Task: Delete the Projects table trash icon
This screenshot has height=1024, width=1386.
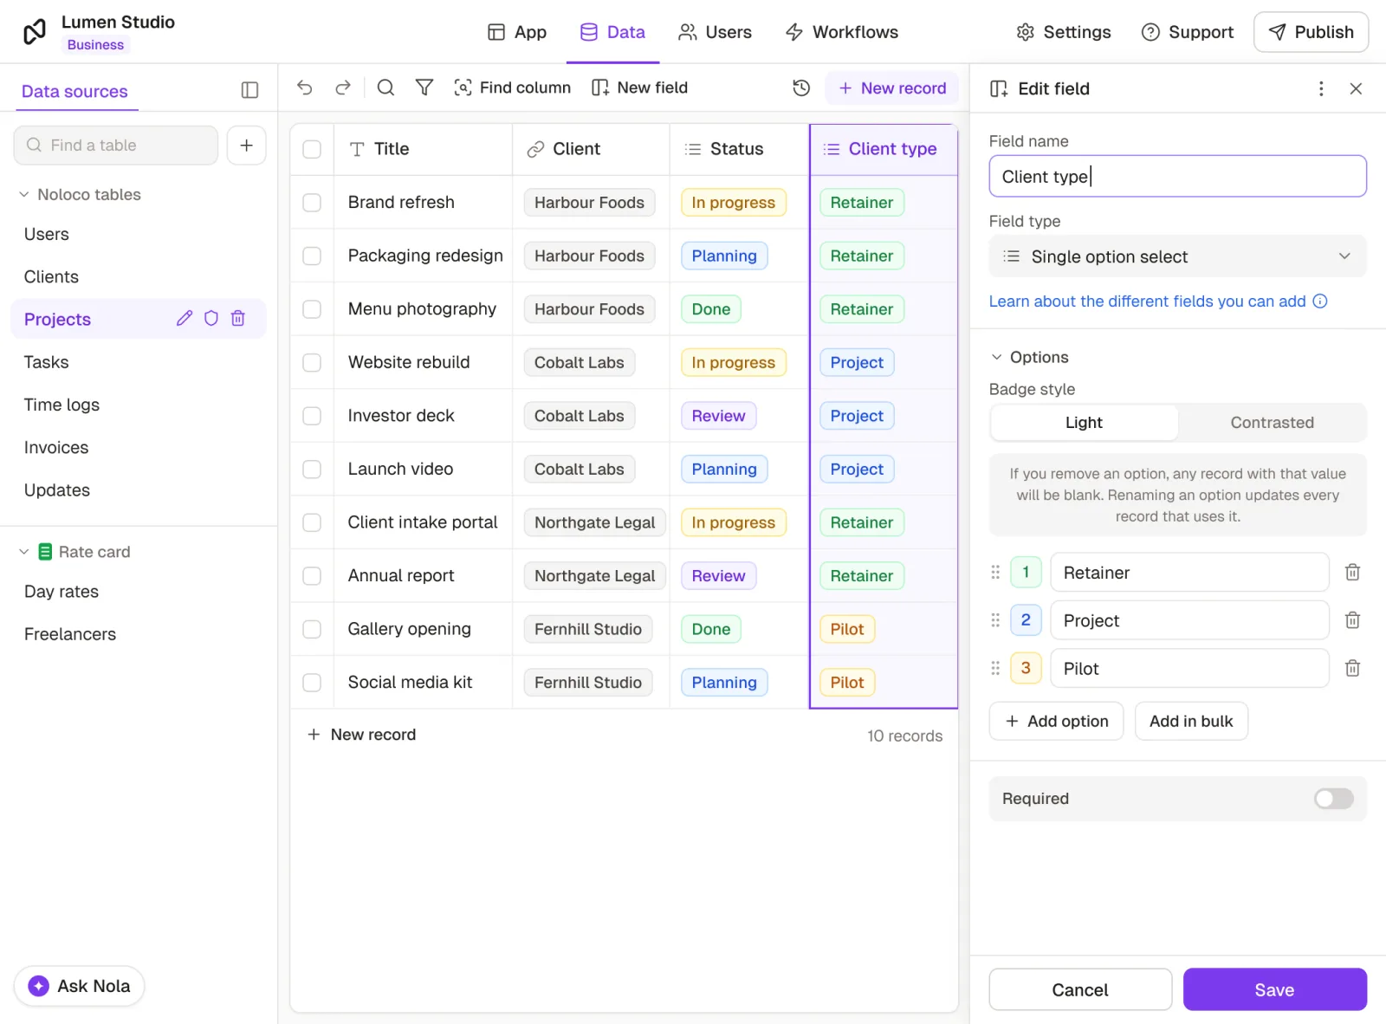Action: [x=238, y=318]
